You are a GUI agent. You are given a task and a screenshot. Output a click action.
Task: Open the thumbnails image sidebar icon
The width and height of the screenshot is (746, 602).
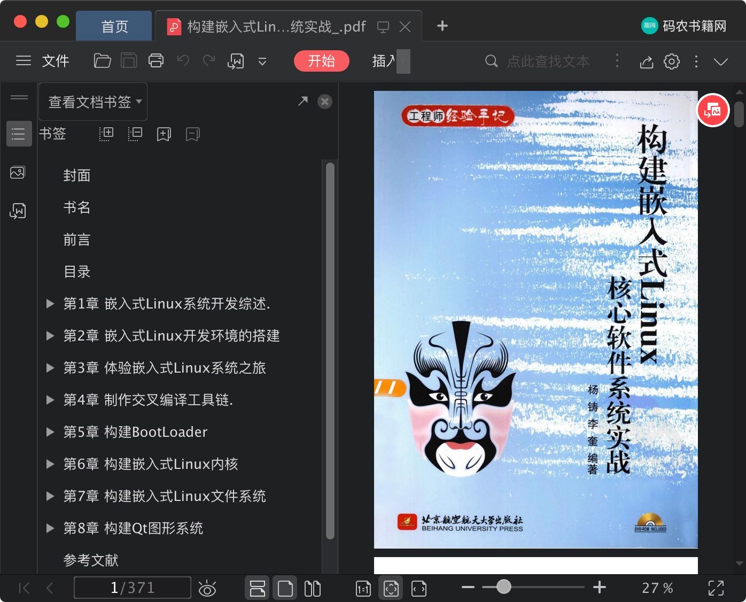(x=18, y=172)
